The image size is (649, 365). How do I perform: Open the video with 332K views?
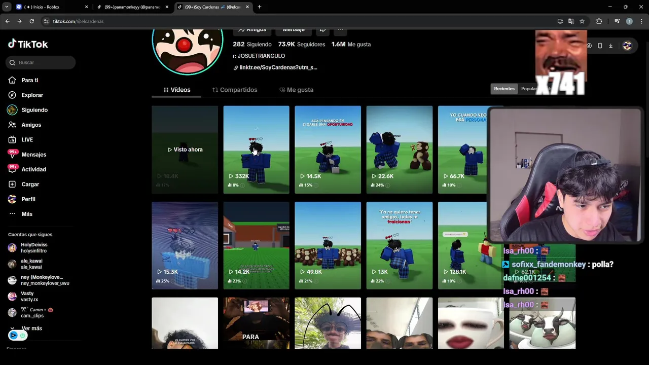pyautogui.click(x=256, y=150)
